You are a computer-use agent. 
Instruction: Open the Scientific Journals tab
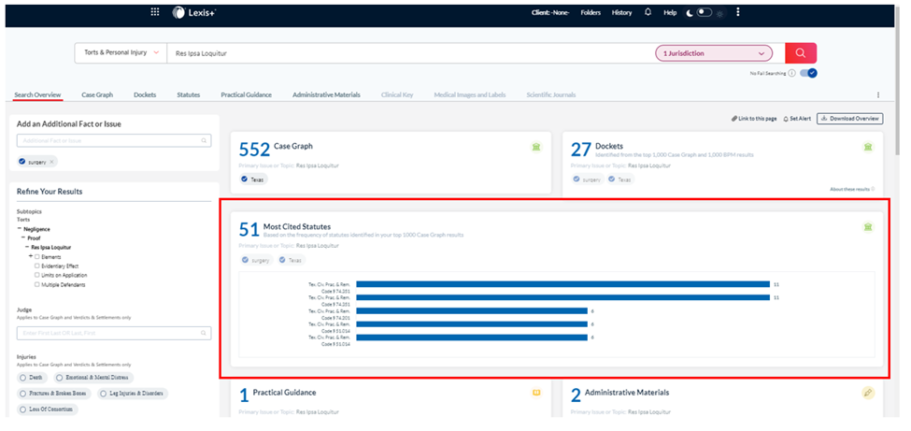(x=550, y=94)
